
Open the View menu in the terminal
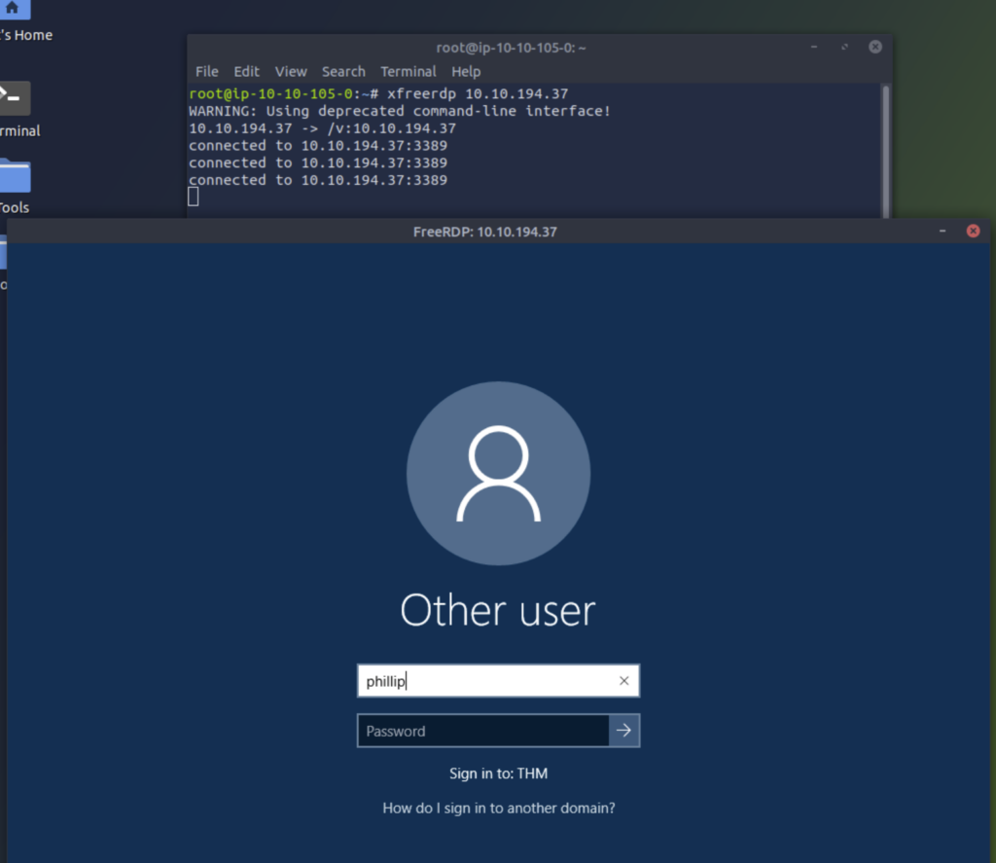point(290,71)
